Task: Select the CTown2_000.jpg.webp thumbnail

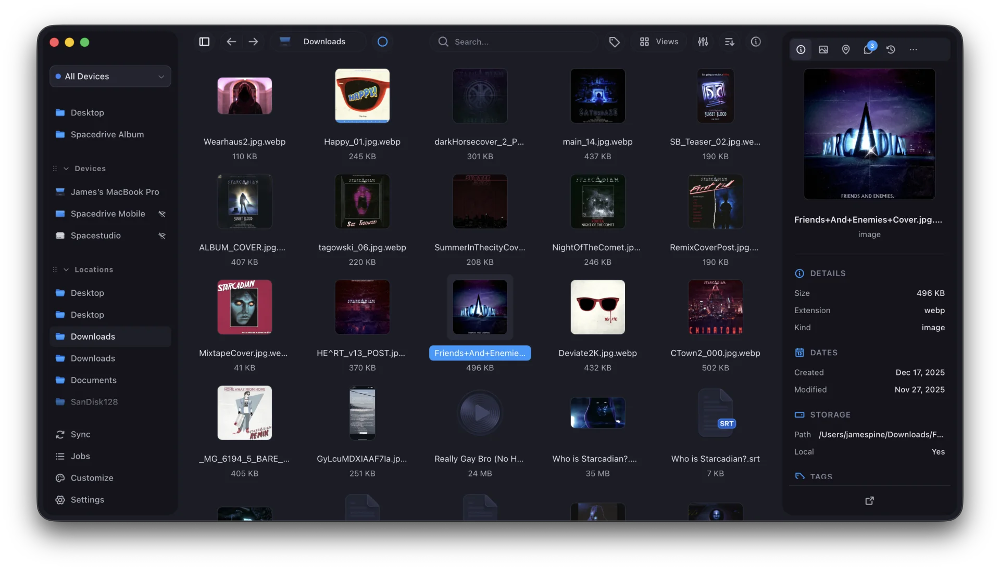Action: pyautogui.click(x=715, y=307)
